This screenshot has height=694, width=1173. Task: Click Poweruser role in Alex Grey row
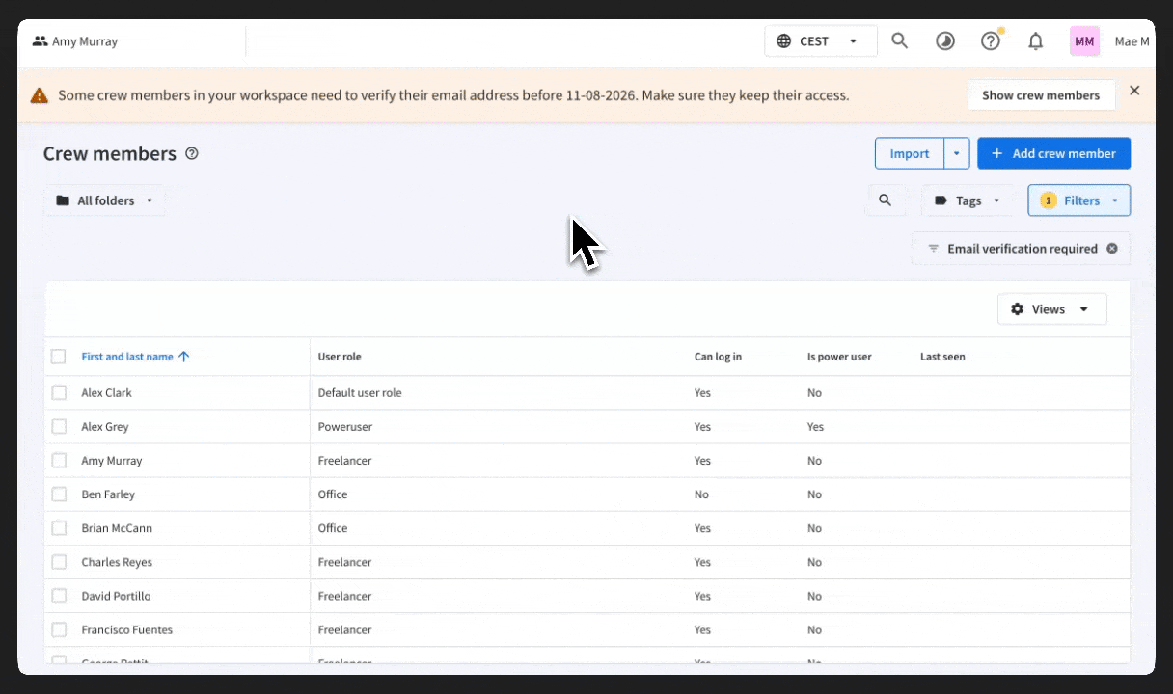[x=344, y=426]
